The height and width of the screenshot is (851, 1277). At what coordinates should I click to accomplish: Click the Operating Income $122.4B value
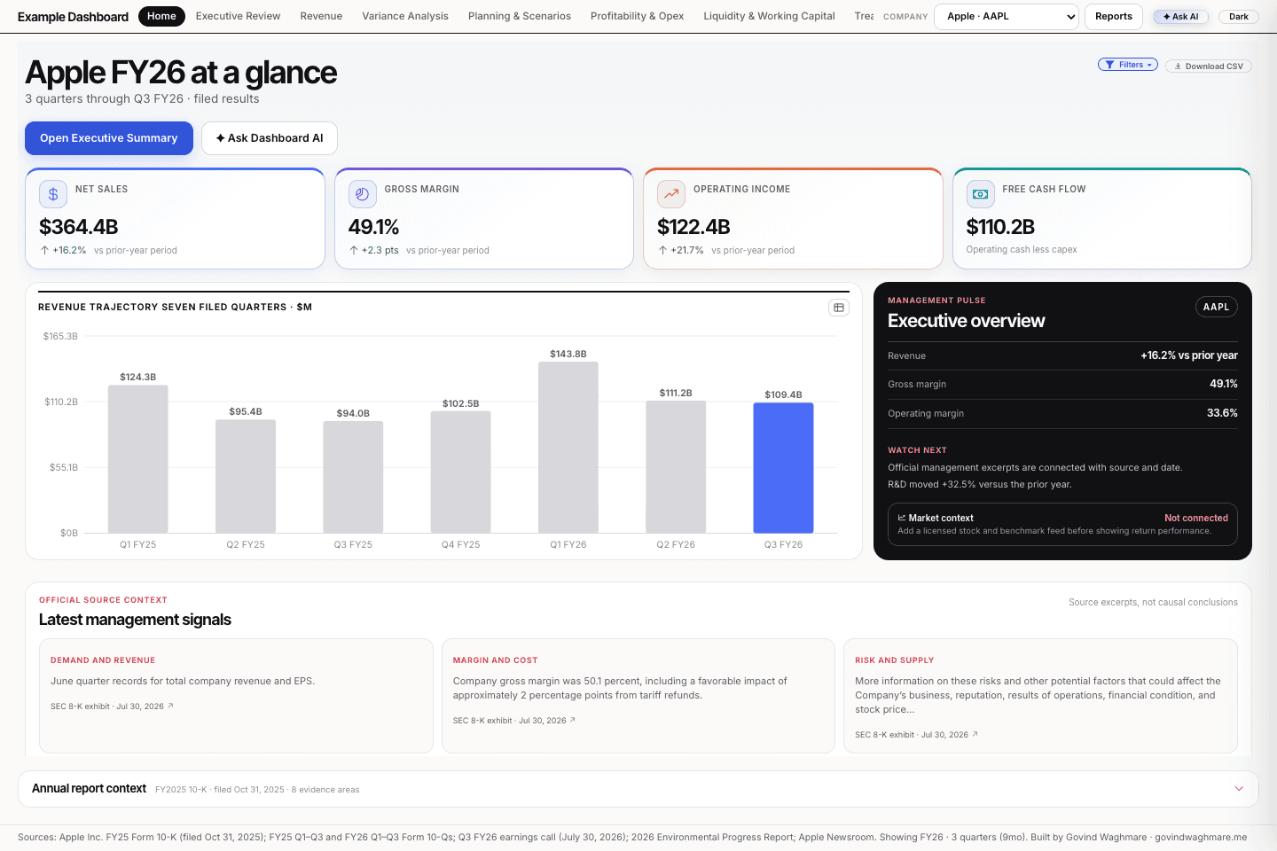(x=693, y=227)
